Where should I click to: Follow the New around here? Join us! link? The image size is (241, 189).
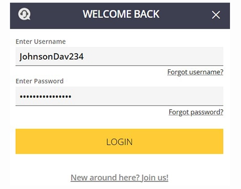[x=119, y=177]
